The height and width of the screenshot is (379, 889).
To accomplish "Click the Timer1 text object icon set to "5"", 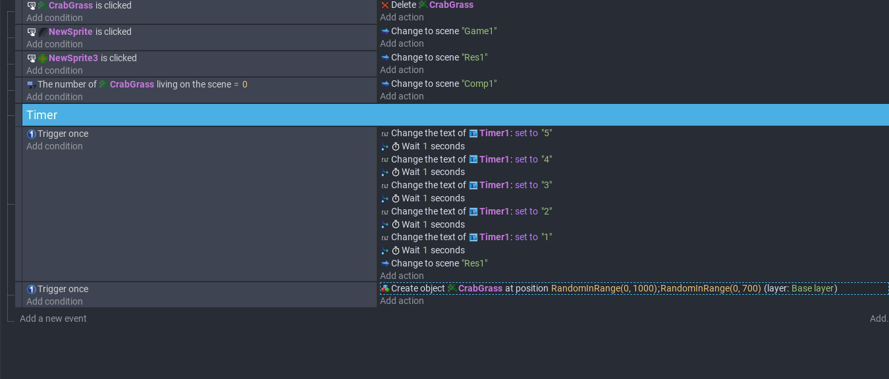I will click(x=473, y=133).
